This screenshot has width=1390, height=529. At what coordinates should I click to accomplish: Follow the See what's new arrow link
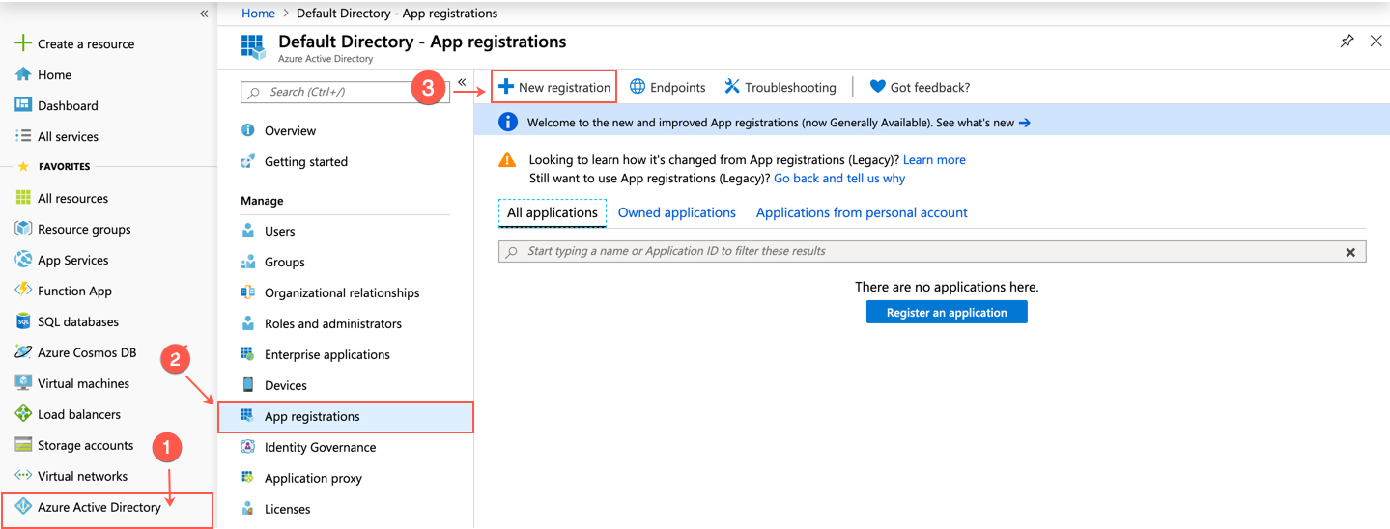[x=983, y=123]
